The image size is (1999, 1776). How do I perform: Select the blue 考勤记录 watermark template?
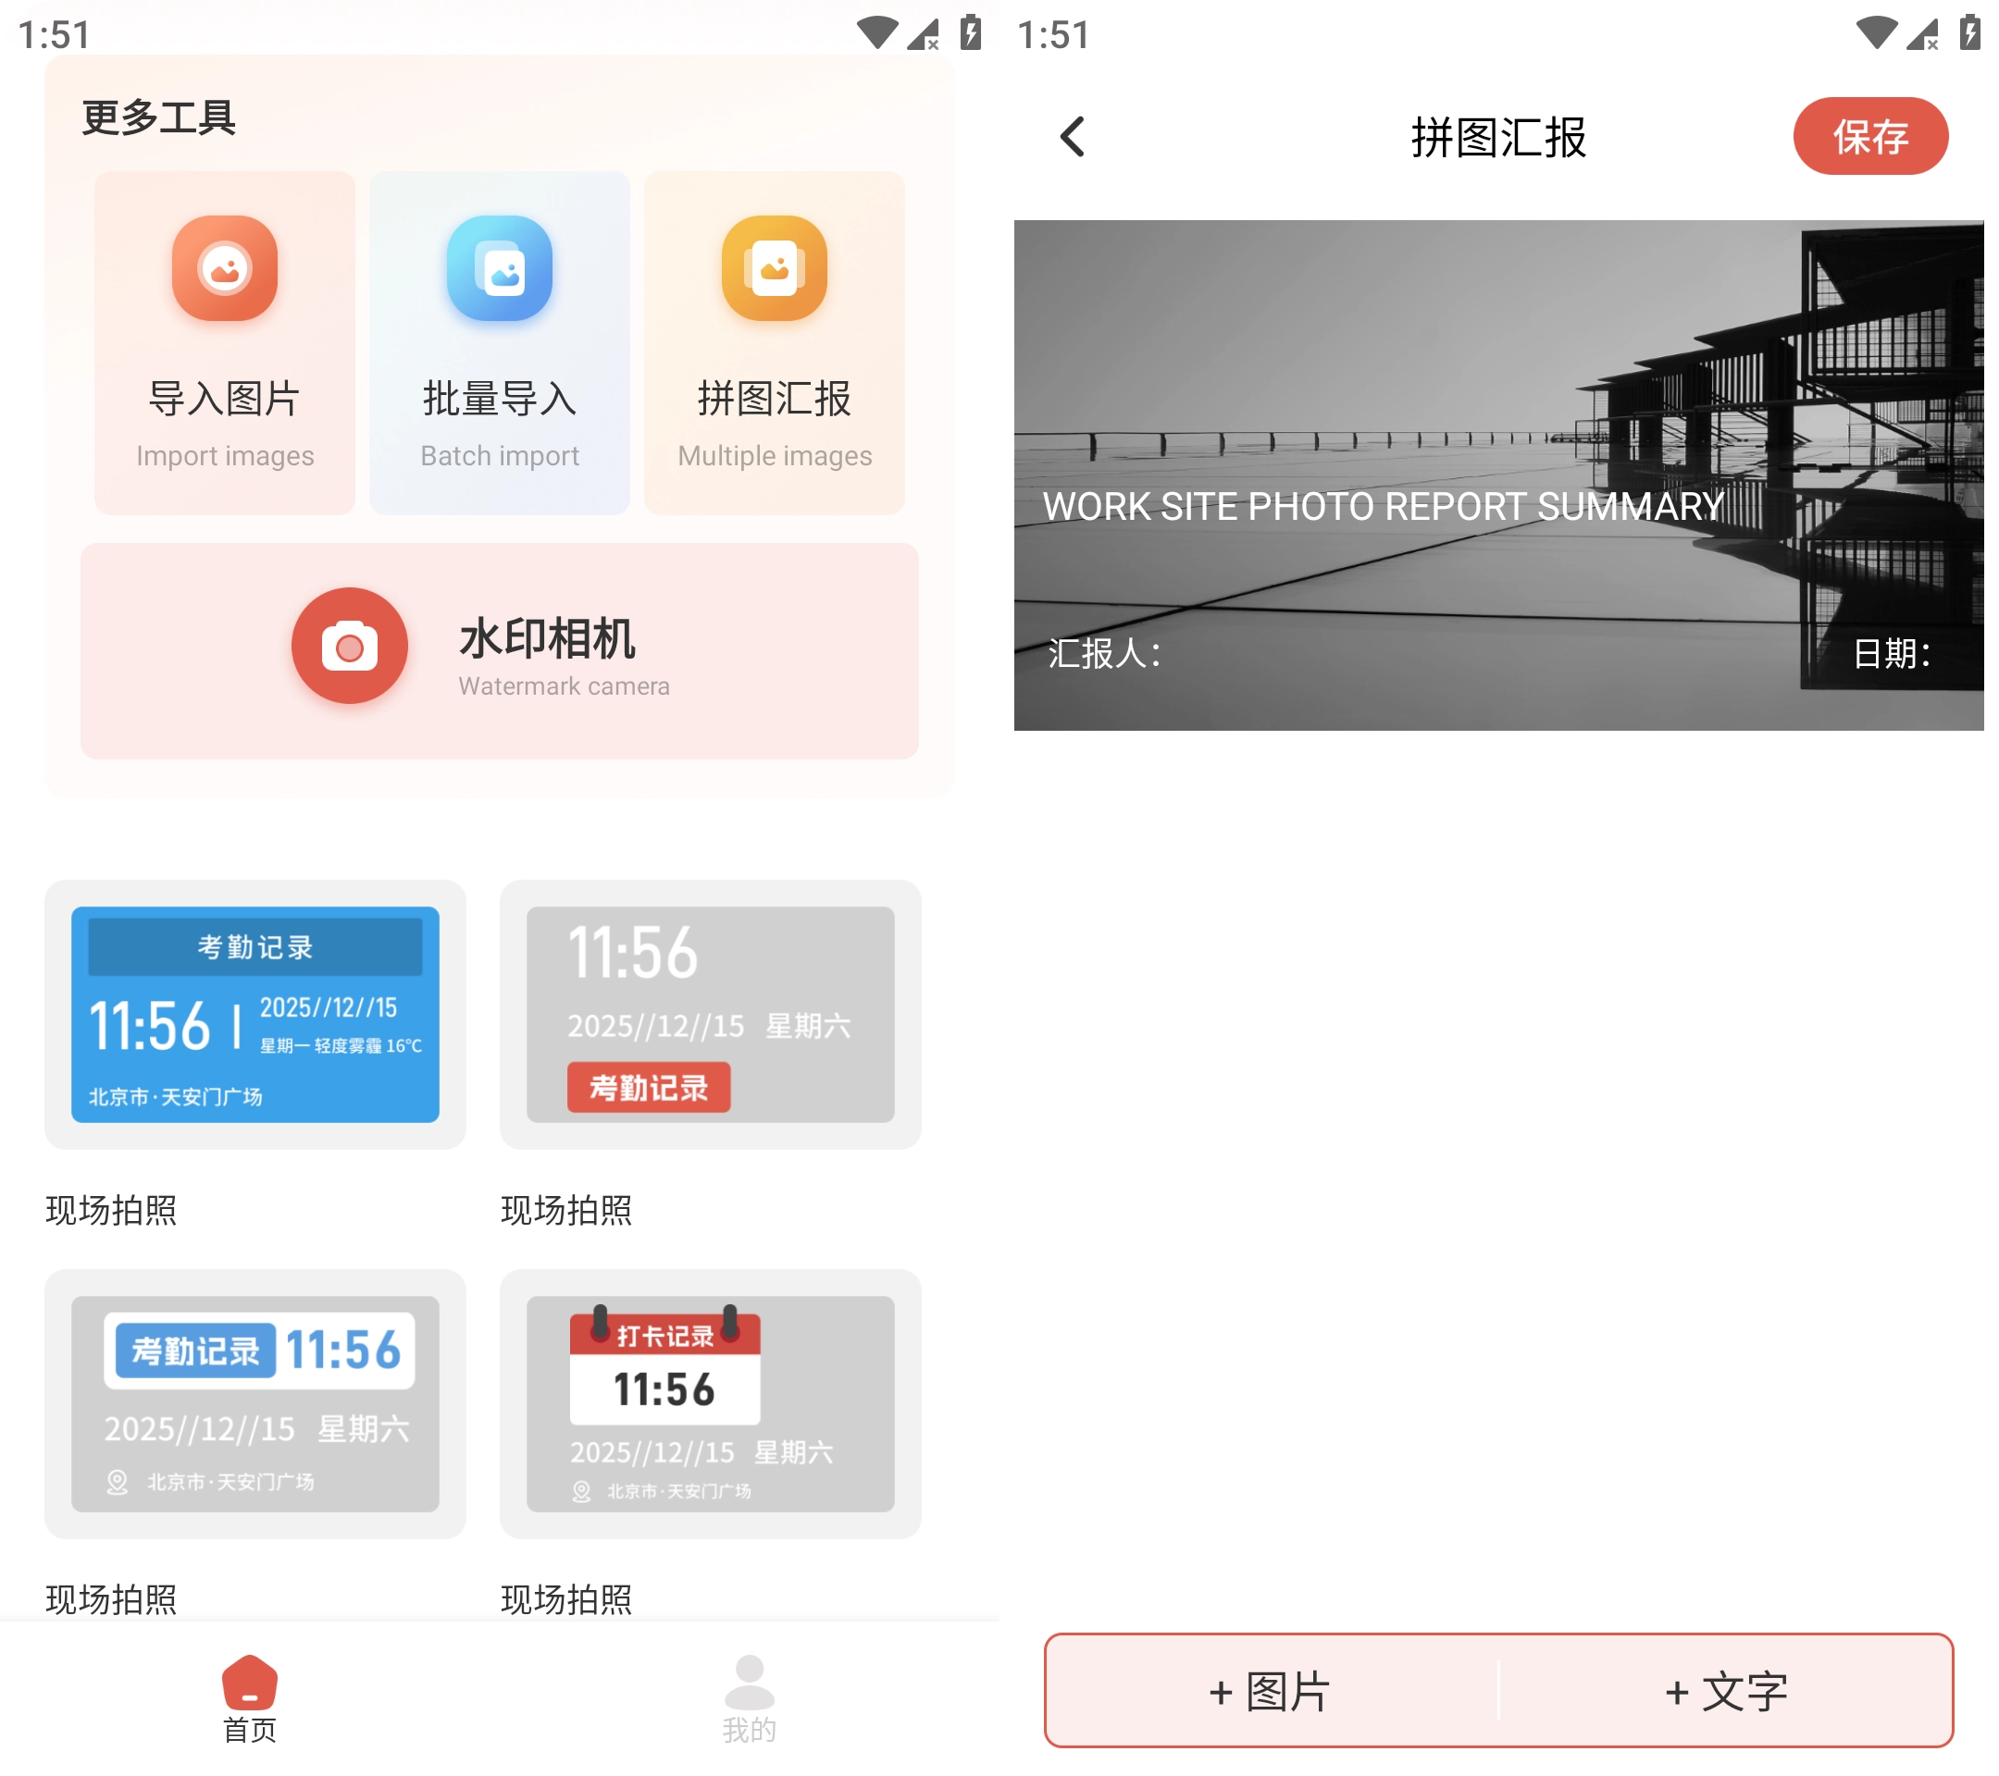(255, 1015)
